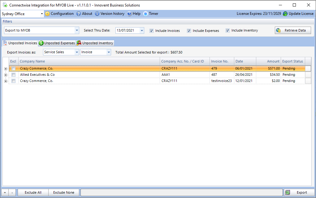This screenshot has height=198, width=316.
Task: Click the Retrieve Data button
Action: (293, 30)
